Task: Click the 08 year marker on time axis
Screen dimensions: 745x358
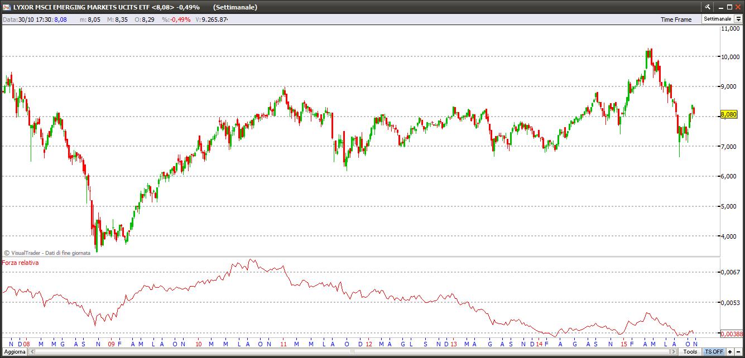Action: pyautogui.click(x=26, y=344)
